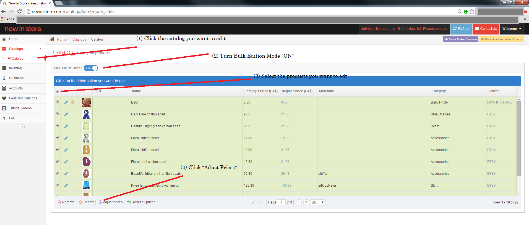Go to the last page of results
The image size is (529, 225).
click(x=306, y=202)
